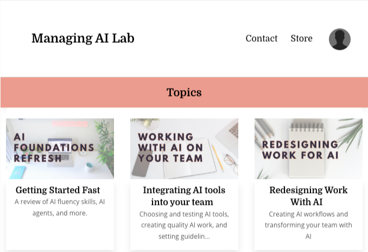Go to the Contact page
Image resolution: width=368 pixels, height=252 pixels.
tap(262, 38)
